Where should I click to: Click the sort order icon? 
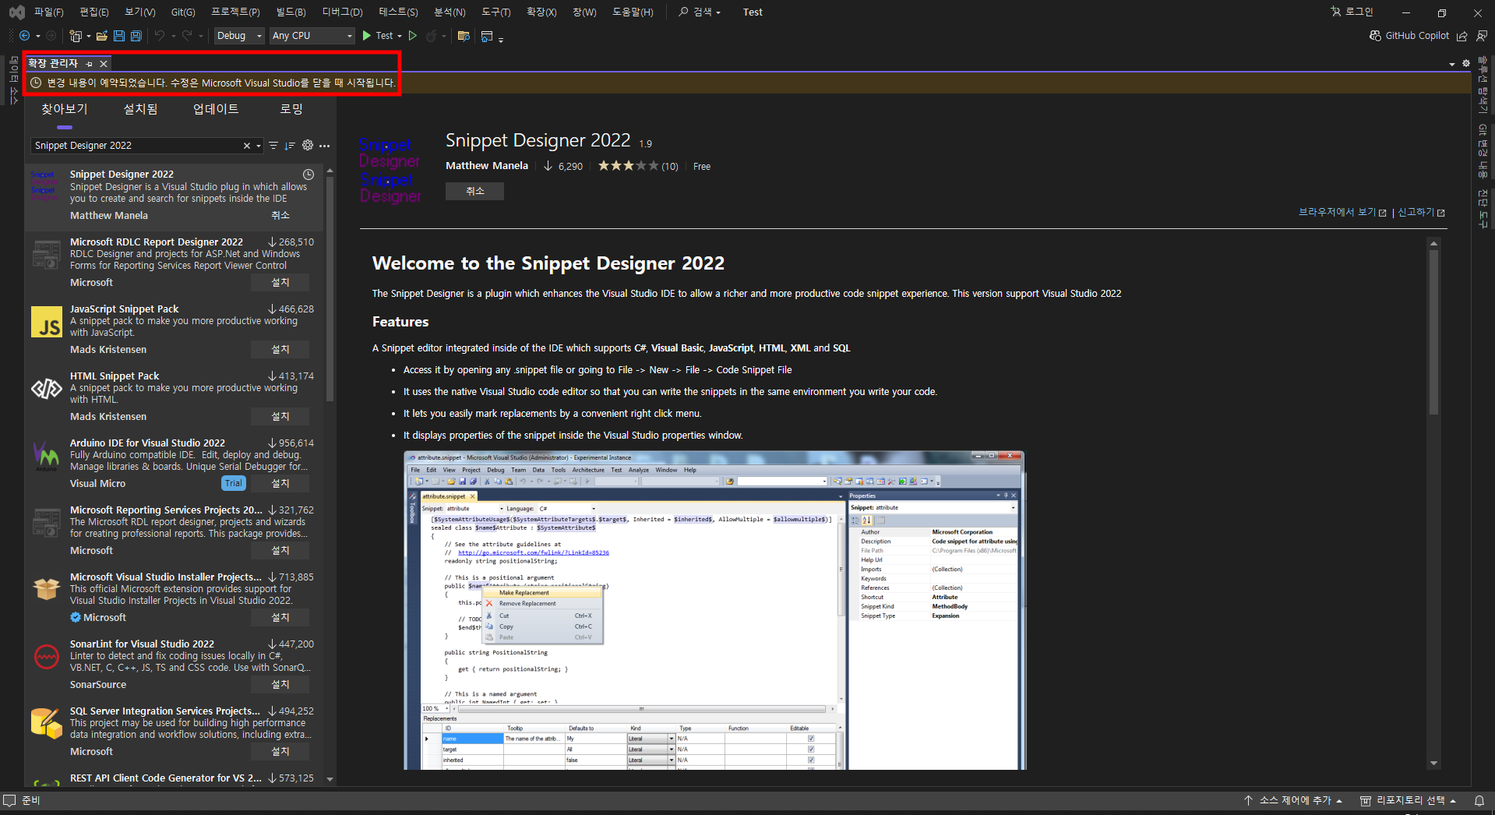pyautogui.click(x=290, y=146)
